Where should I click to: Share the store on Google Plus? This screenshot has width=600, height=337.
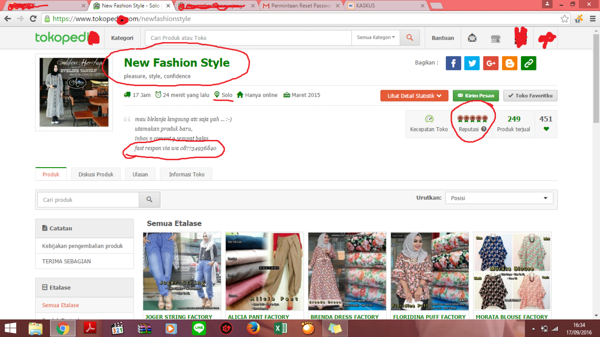point(491,63)
